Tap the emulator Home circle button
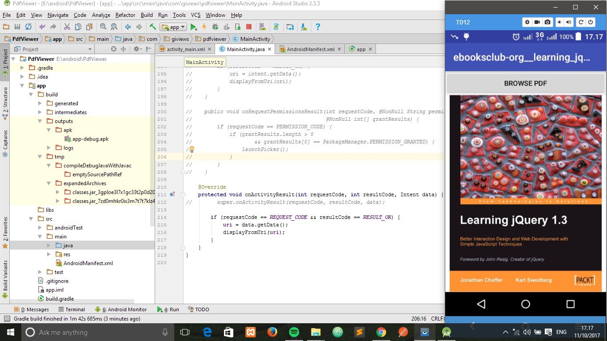Viewport: 607px width, 341px height. pos(526,304)
